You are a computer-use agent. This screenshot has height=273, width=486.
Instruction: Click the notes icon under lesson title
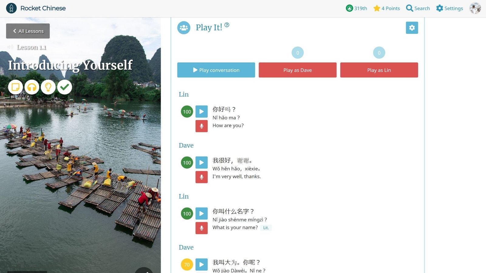15,87
